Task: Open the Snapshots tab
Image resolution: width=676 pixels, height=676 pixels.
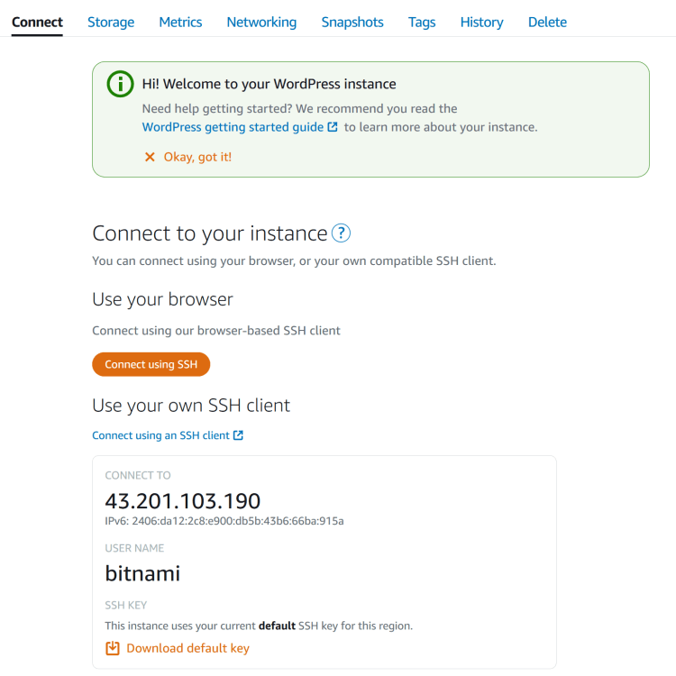Action: coord(352,22)
